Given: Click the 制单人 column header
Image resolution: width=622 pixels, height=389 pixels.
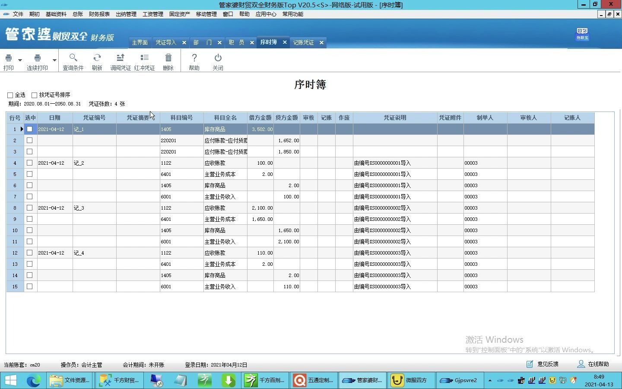Looking at the screenshot, I should pyautogui.click(x=485, y=118).
